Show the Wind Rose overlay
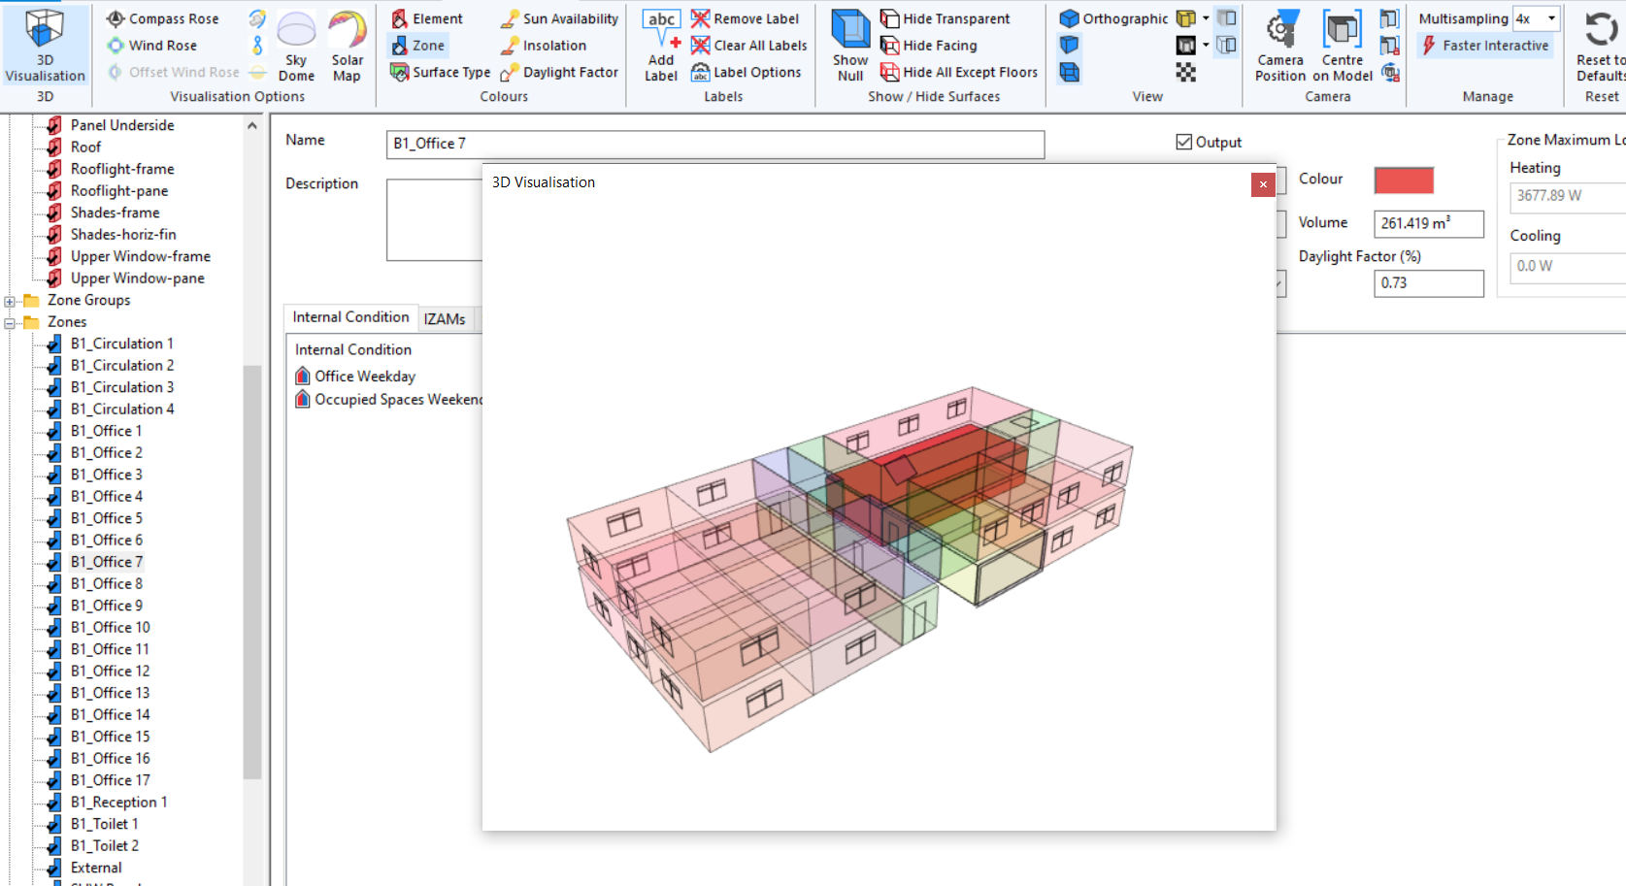The width and height of the screenshot is (1626, 886). click(152, 46)
